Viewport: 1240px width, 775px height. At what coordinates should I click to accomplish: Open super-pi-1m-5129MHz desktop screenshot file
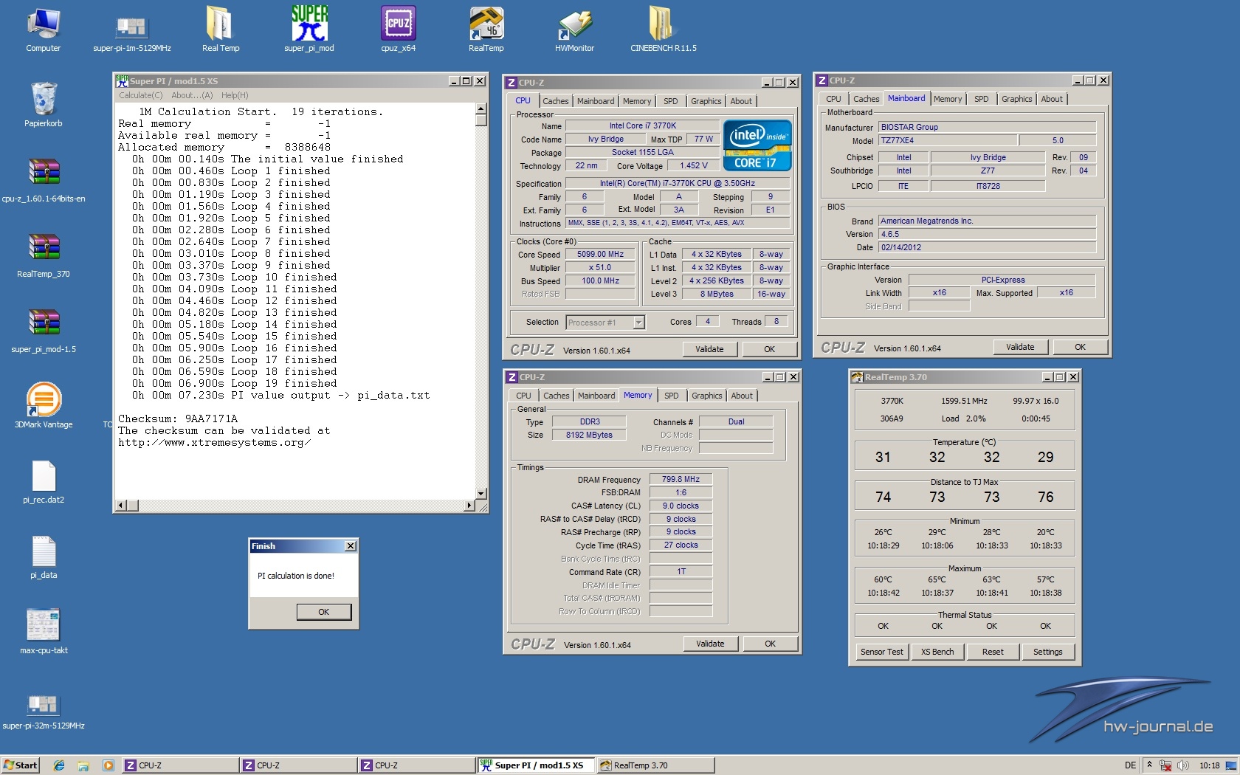pyautogui.click(x=131, y=33)
